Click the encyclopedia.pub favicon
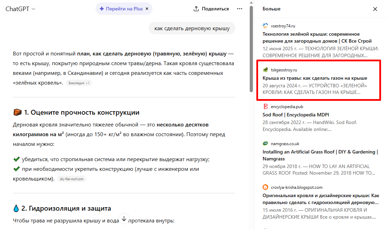Viewport: 388px width, 229px height. 265,106
